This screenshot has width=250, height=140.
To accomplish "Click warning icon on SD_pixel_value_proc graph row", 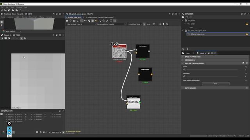I will point(247,34).
